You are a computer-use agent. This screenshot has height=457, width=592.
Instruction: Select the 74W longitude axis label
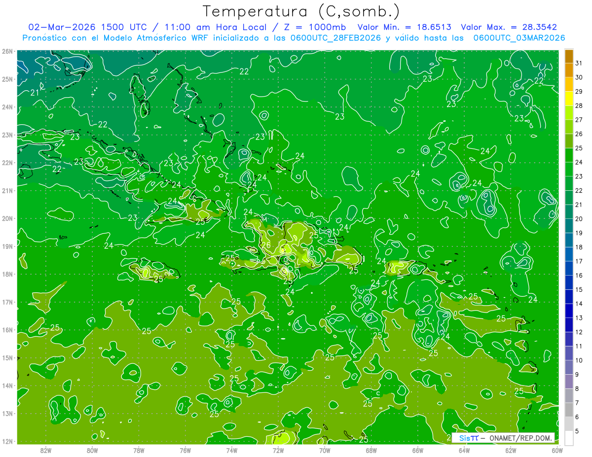pos(232,450)
